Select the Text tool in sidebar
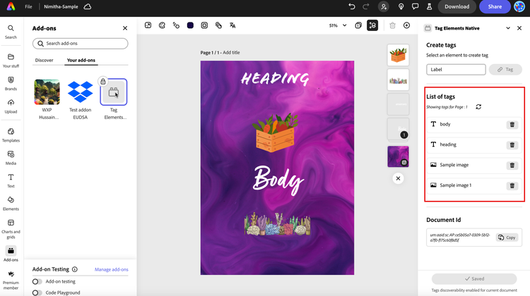530x296 pixels. point(11,180)
